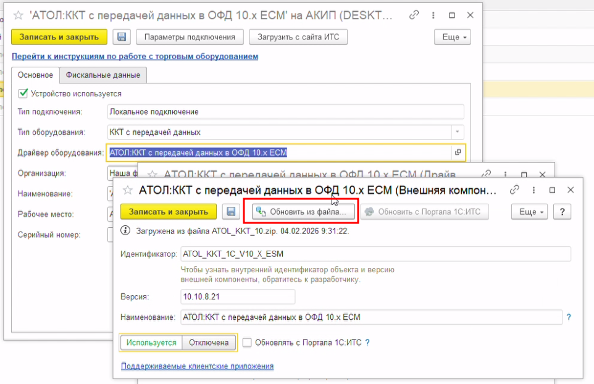This screenshot has height=384, width=594.
Task: Copy link icon in Внешняя компонента window
Action: [514, 190]
